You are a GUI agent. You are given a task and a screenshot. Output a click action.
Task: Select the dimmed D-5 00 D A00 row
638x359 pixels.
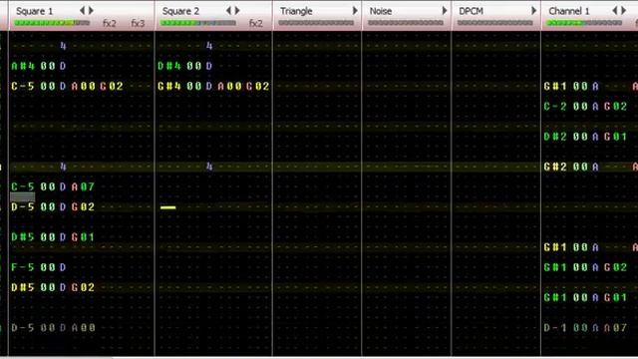coord(53,328)
